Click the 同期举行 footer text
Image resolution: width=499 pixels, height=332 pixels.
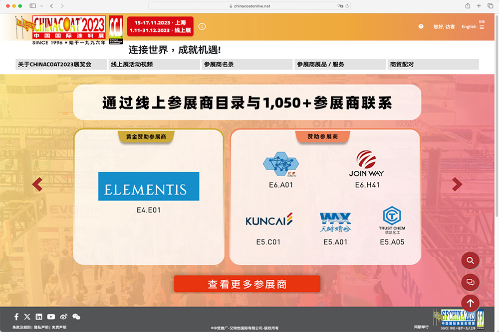(x=421, y=327)
